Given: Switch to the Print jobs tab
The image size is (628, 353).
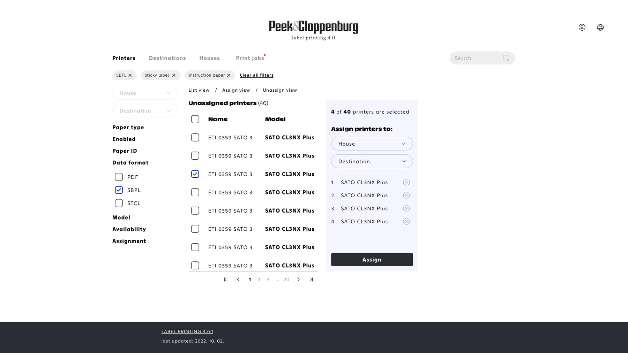Looking at the screenshot, I should (x=250, y=58).
